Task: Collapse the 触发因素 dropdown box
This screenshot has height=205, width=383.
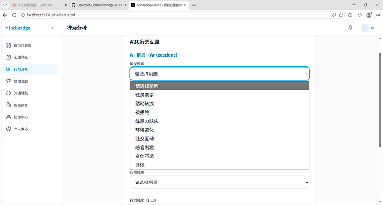Action: (220, 74)
